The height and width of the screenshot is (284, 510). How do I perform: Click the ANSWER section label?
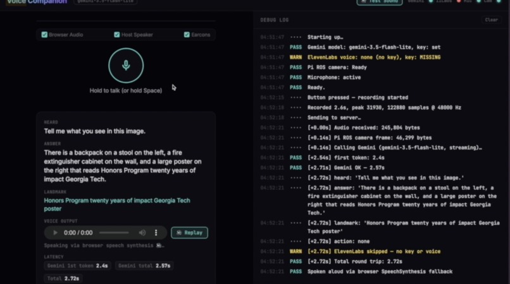[x=52, y=143]
